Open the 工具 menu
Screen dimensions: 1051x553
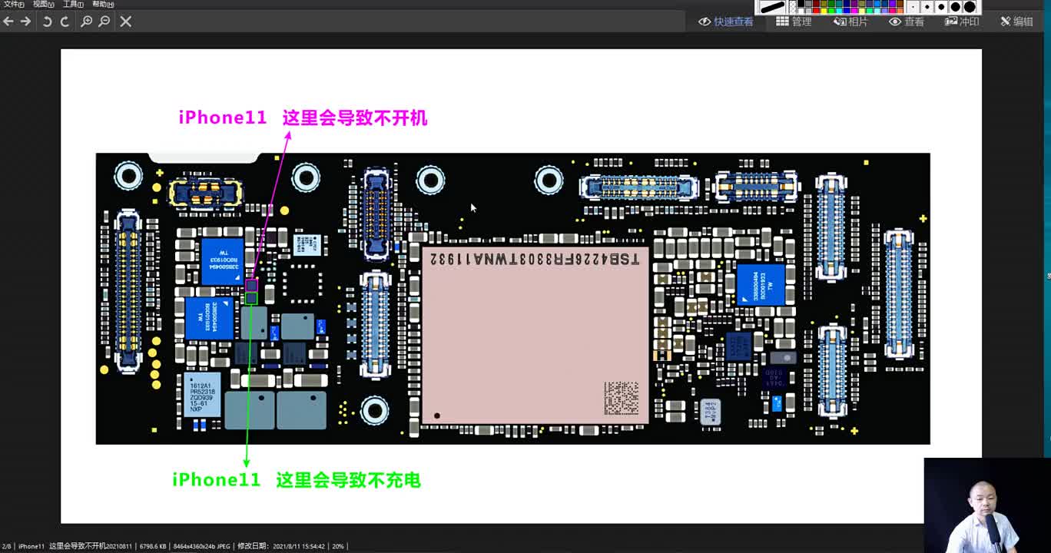point(73,4)
